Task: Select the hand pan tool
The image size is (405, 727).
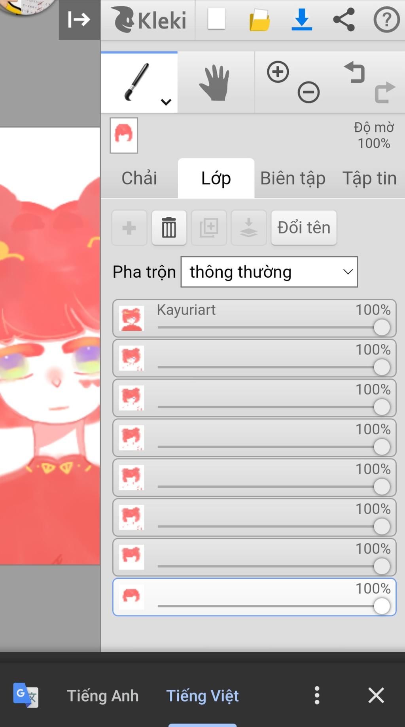Action: click(215, 83)
